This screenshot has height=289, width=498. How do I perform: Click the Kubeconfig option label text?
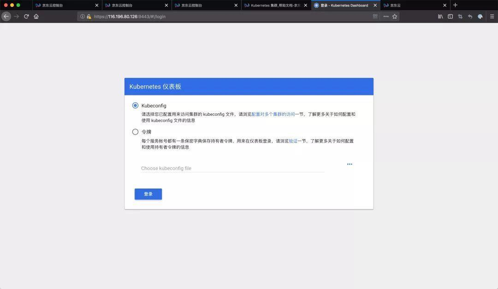pyautogui.click(x=154, y=106)
